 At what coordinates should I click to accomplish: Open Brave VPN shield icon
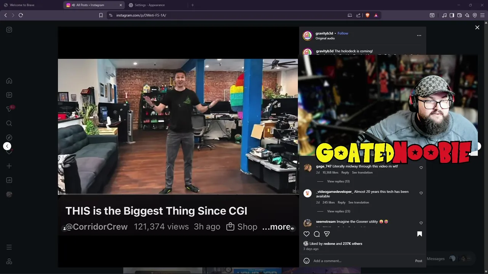pyautogui.click(x=475, y=15)
